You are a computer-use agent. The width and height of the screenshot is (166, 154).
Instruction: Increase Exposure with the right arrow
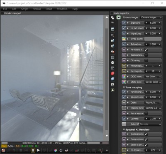[160, 23]
